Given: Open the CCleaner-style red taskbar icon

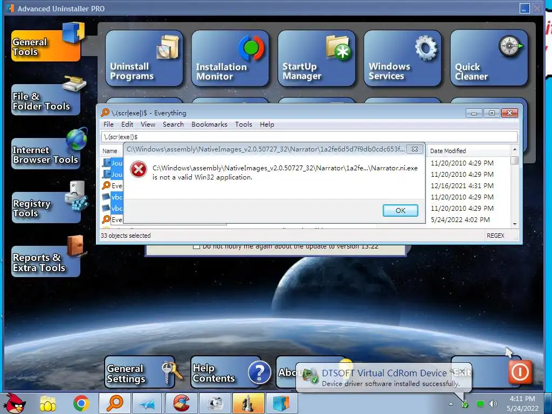Looking at the screenshot, I should (x=181, y=403).
